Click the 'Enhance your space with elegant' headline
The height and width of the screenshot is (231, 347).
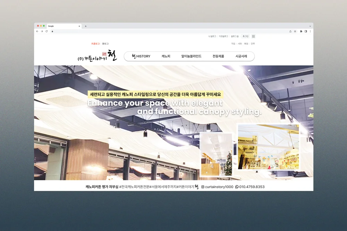point(155,103)
